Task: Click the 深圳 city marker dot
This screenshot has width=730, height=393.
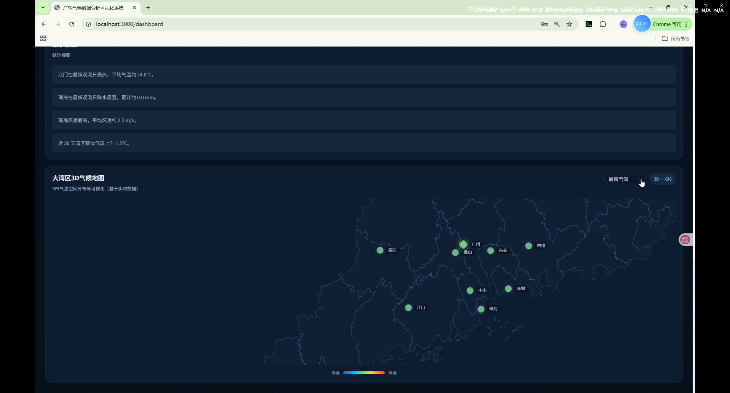Action: 508,289
